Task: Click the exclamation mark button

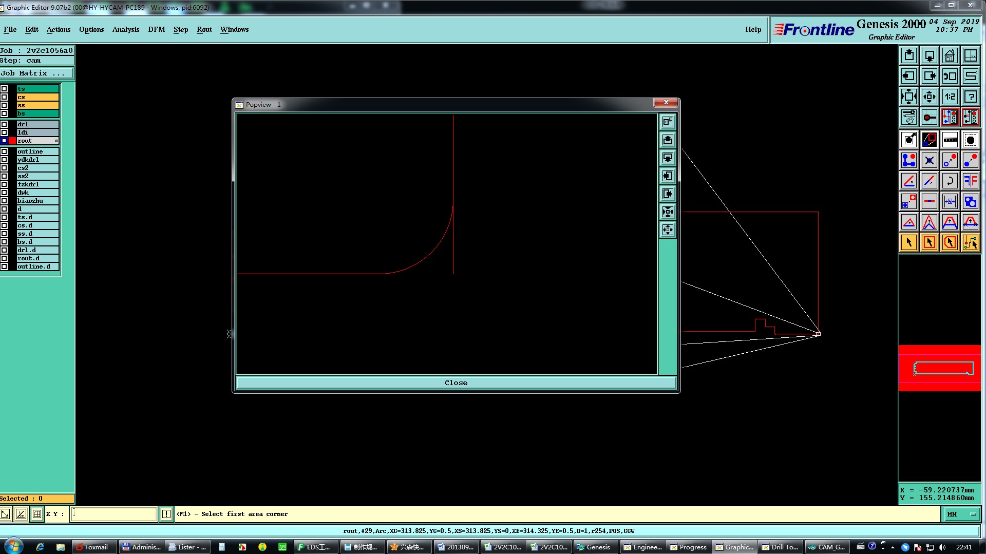Action: tap(166, 514)
